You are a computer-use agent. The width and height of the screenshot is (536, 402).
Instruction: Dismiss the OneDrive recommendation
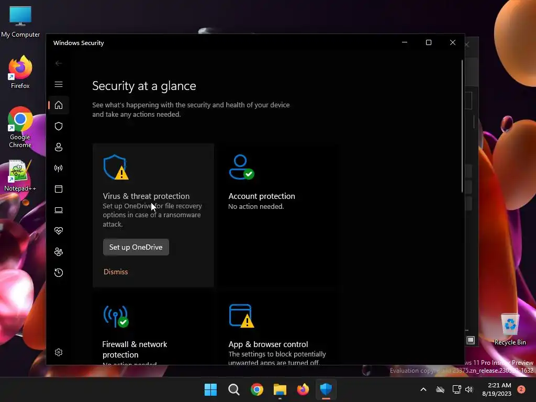116,272
